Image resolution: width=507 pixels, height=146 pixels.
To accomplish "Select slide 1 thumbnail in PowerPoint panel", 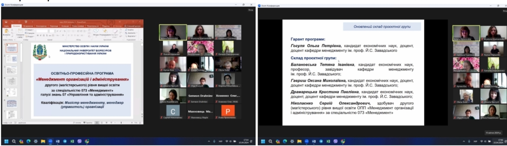I will click(x=12, y=48).
